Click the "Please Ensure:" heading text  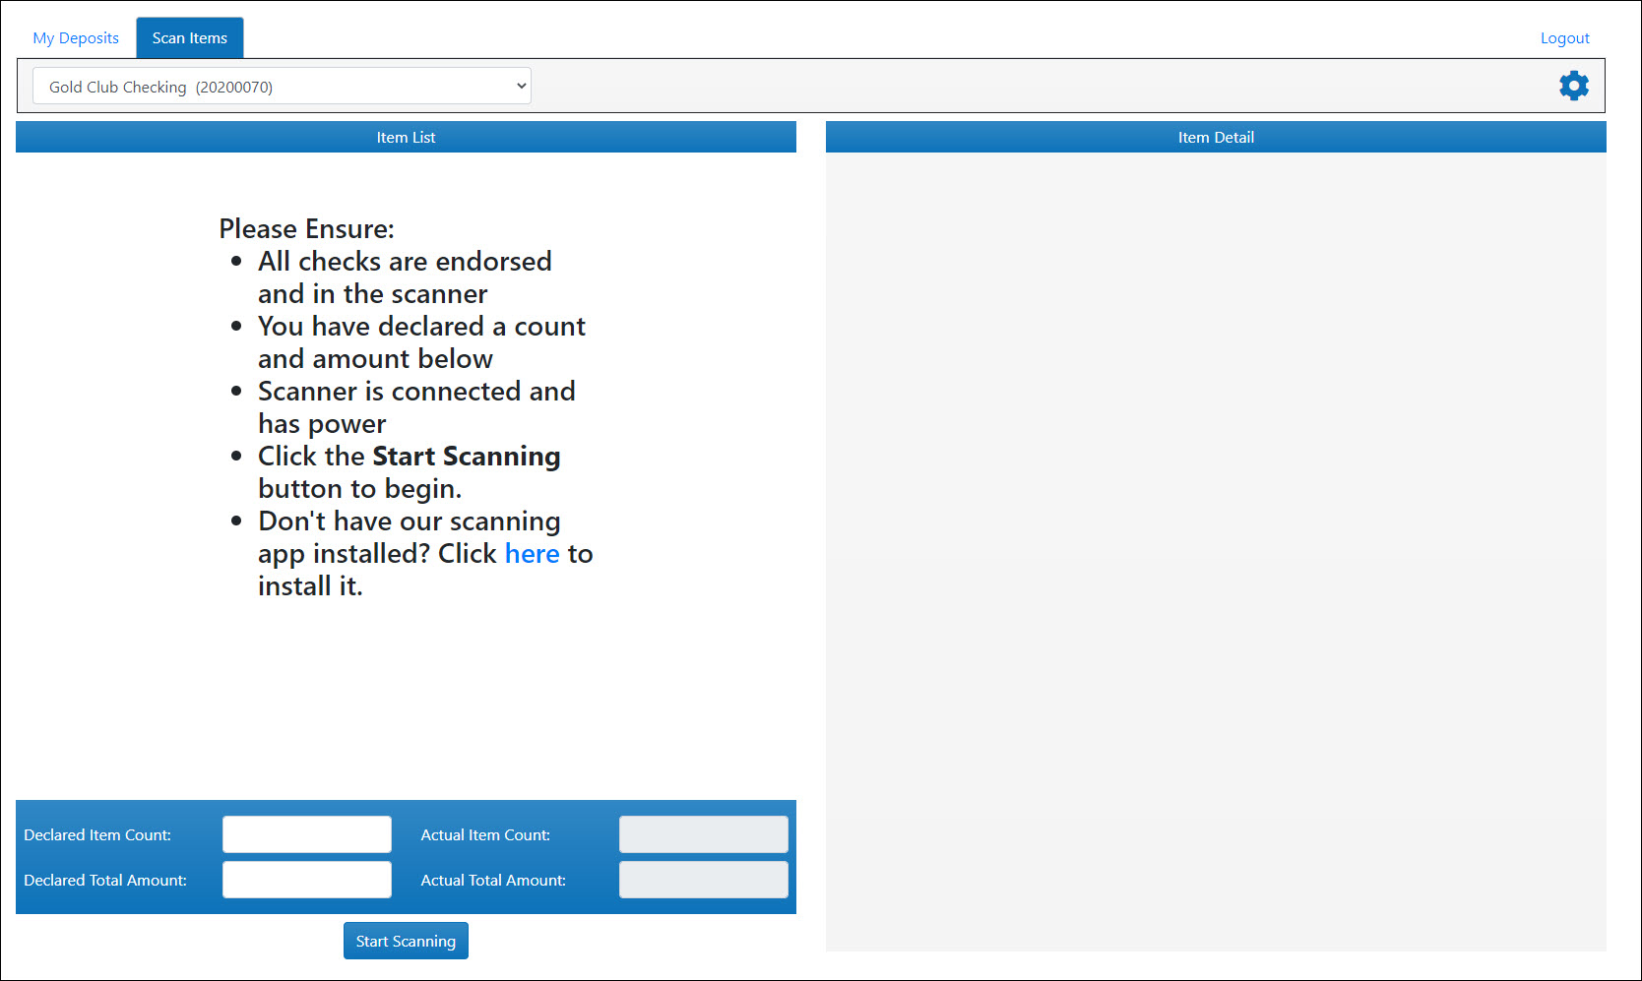[306, 229]
